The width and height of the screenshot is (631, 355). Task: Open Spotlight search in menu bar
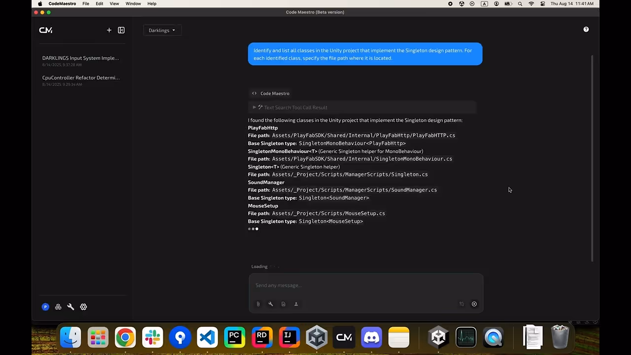[x=520, y=3]
